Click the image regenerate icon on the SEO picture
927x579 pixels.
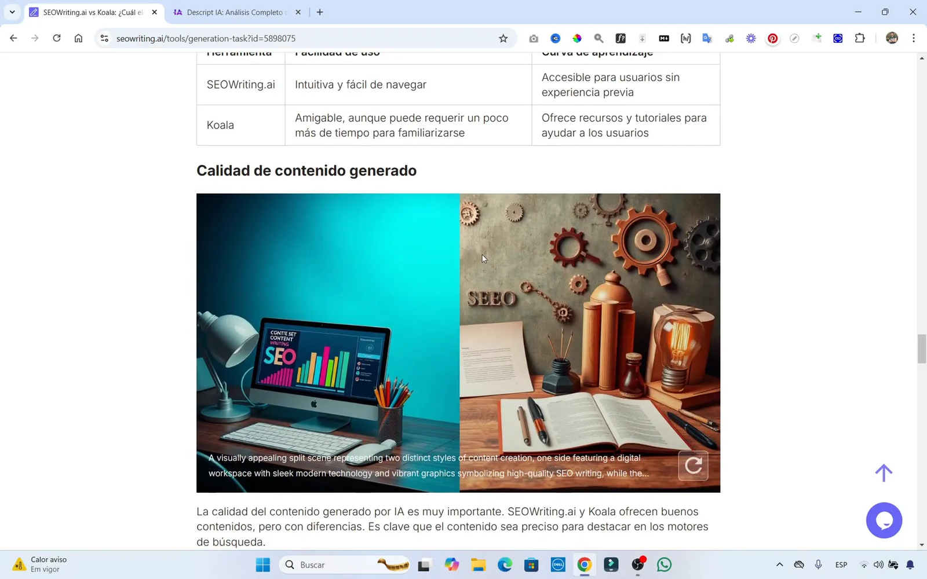[694, 465]
